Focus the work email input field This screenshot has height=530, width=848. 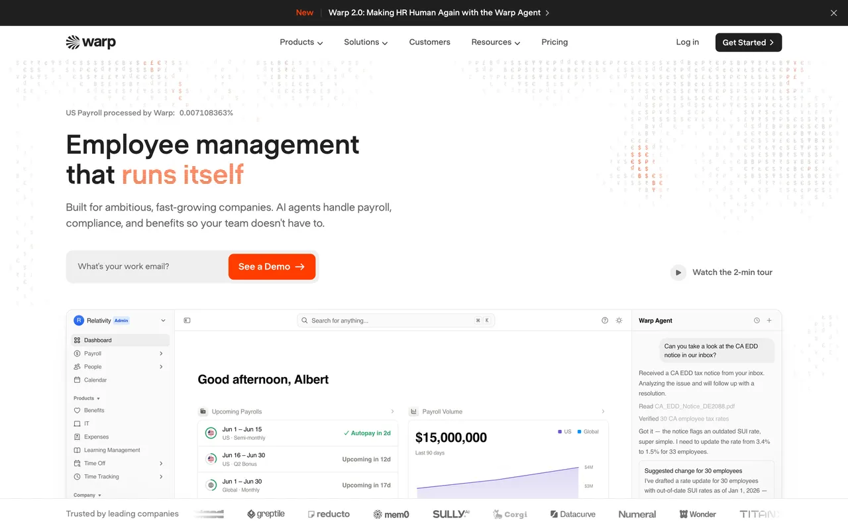coord(148,266)
